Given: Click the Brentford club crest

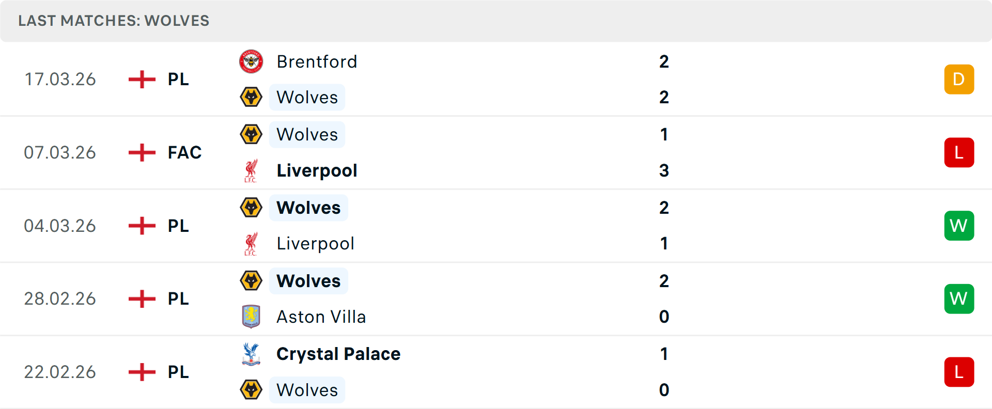Looking at the screenshot, I should coord(250,61).
